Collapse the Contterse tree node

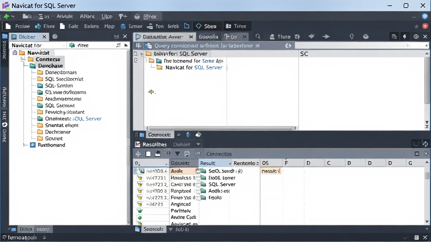(24, 59)
